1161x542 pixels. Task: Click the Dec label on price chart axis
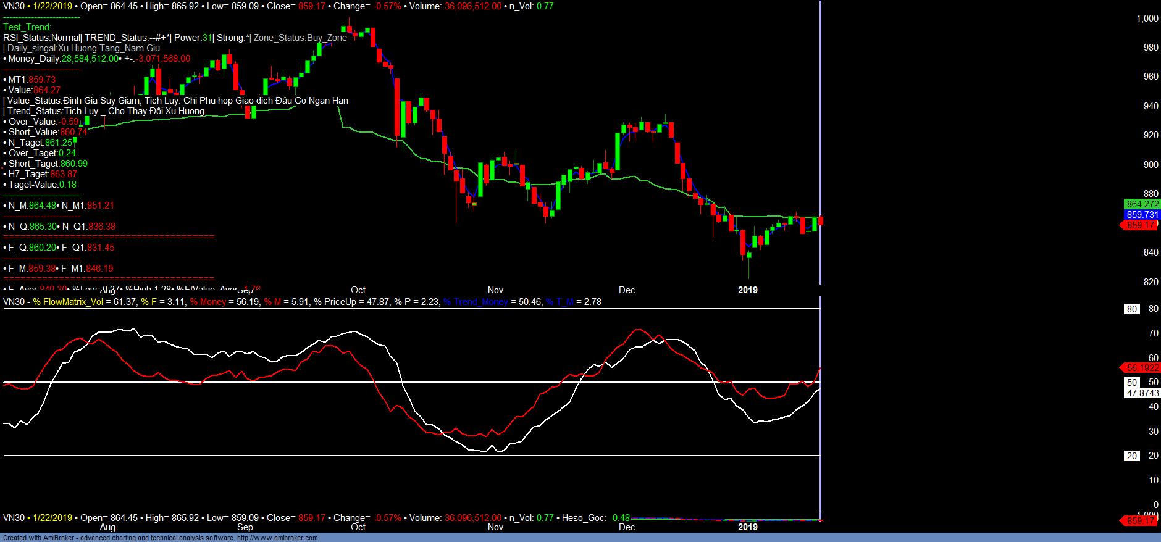pos(626,290)
